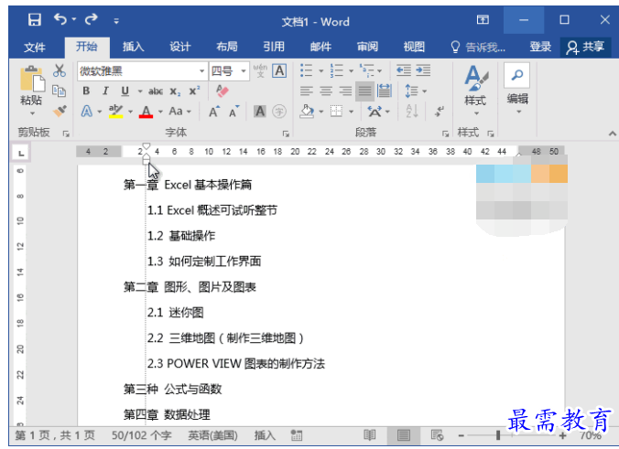Copy selection with the copy icon

click(60, 91)
